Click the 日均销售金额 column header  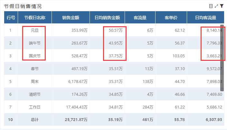tap(109, 18)
